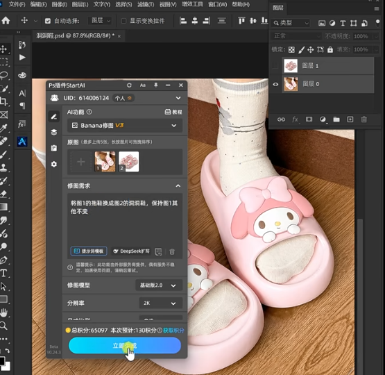Image resolution: width=385 pixels, height=375 pixels.
Task: Click the 获取积分 link
Action: tap(173, 331)
